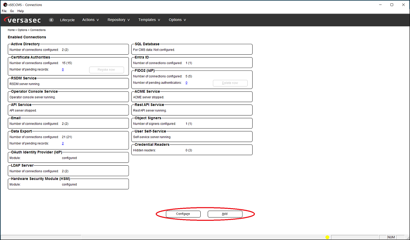
Task: Expand the Repository dropdown menu
Action: click(x=119, y=20)
